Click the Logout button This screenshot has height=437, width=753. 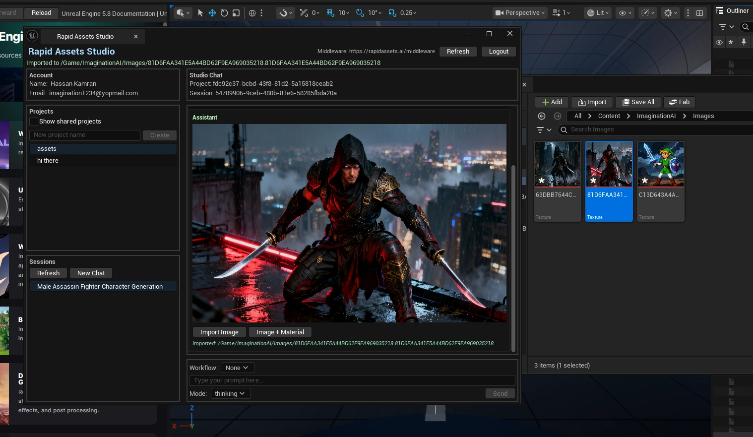coord(499,51)
